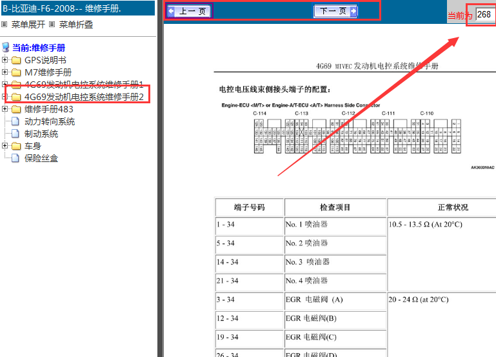Image resolution: width=496 pixels, height=357 pixels.
Task: Click the No. 1 喷油器 cell
Action: pos(335,226)
